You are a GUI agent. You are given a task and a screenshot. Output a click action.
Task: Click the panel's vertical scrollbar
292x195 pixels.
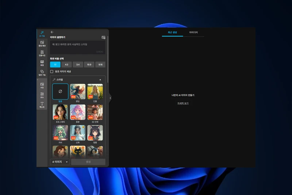[108, 60]
